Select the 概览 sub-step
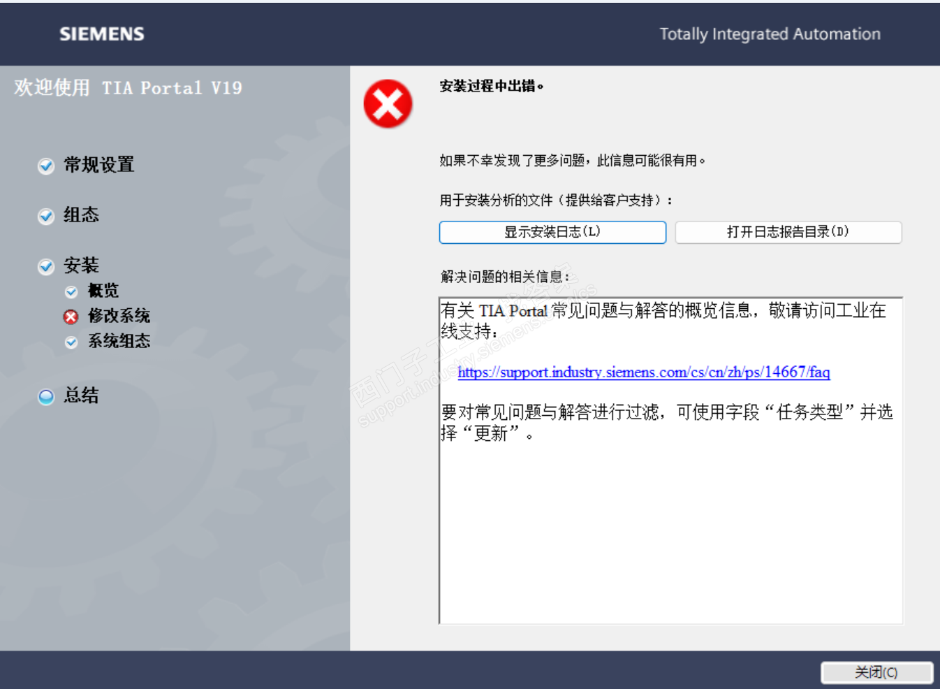 (103, 291)
